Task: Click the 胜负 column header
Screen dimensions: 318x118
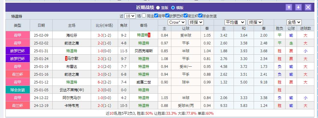Action: [x=280, y=29]
